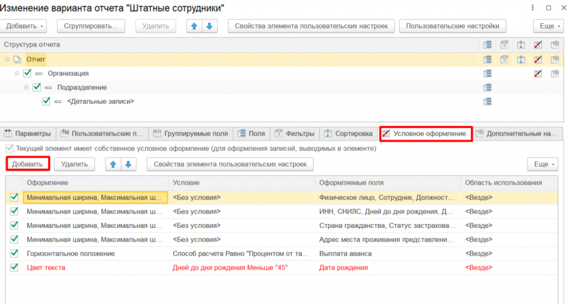Toggle checkbox for the Цвет текста rule
This screenshot has height=304, width=568.
coord(14,267)
